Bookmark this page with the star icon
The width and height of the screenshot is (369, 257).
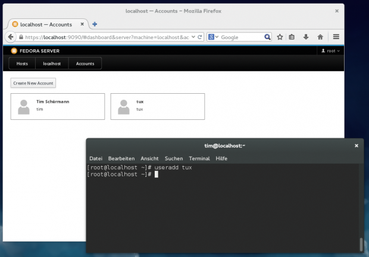pyautogui.click(x=280, y=37)
